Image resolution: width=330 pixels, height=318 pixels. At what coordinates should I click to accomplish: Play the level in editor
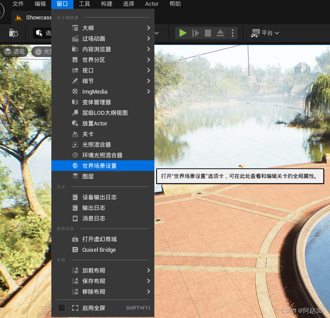183,33
